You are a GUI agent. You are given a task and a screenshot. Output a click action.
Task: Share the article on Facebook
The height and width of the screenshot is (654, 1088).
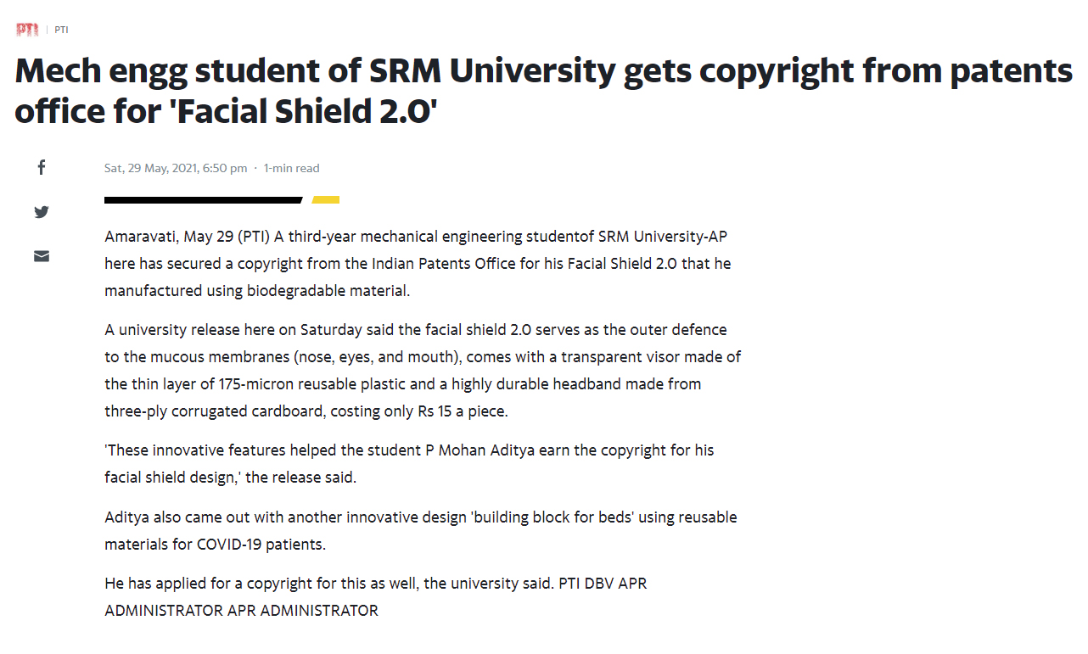pos(41,167)
